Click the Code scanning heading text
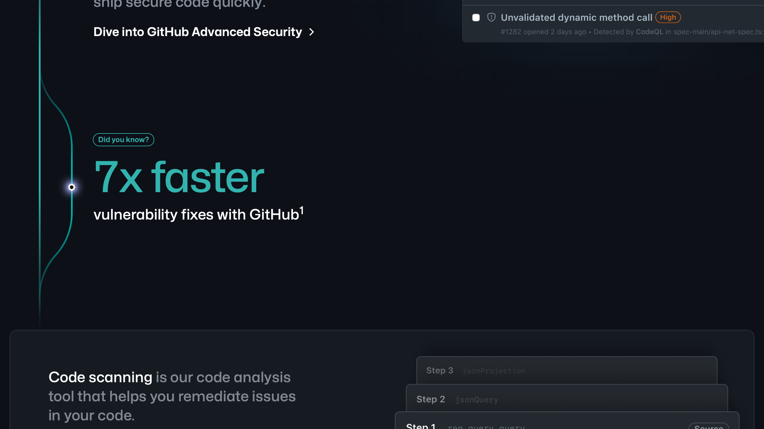This screenshot has width=764, height=429. pyautogui.click(x=100, y=377)
